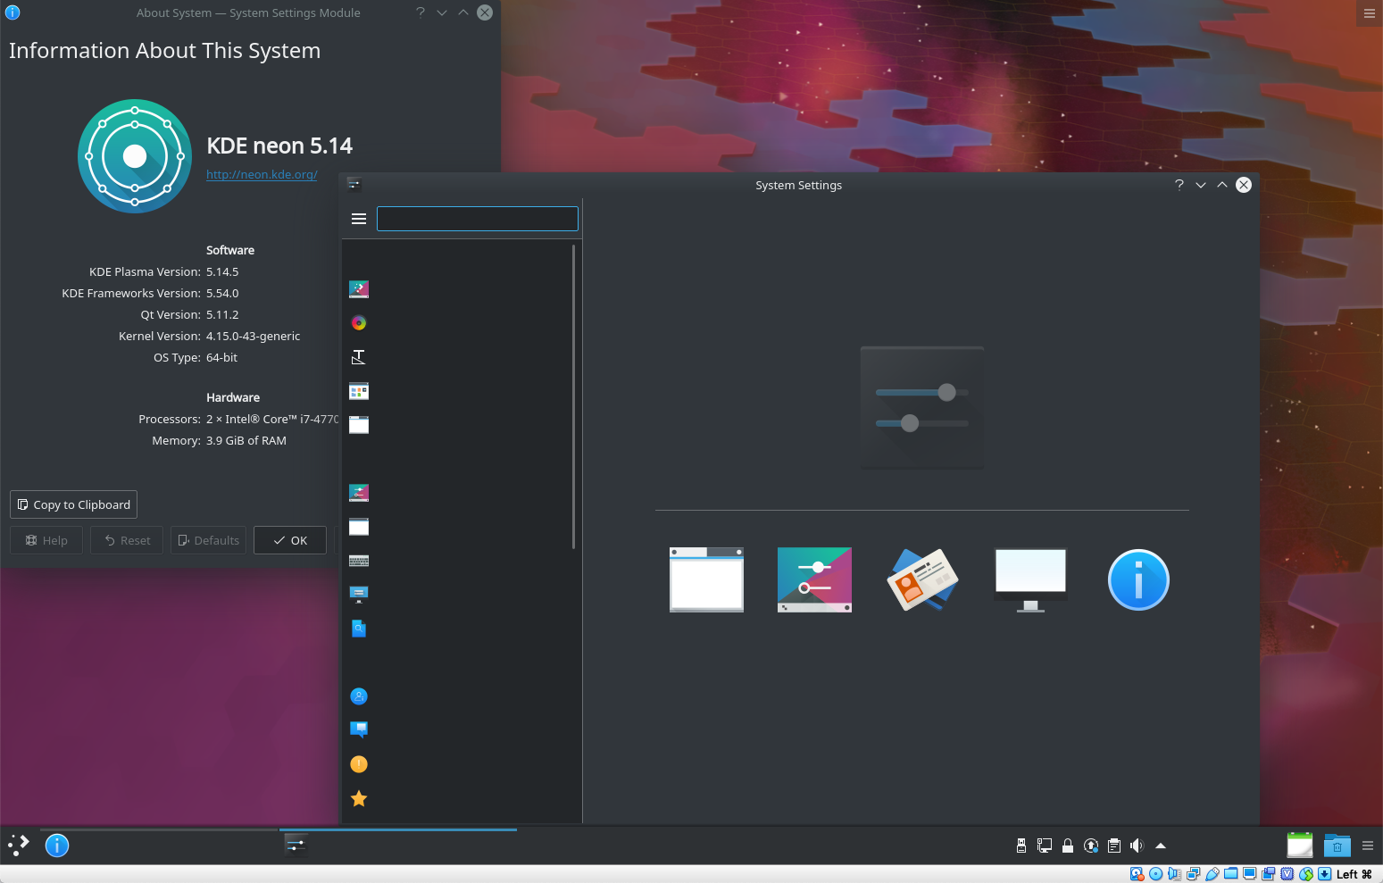1383x883 pixels.
Task: Open Notifications settings via the speech bubble icon
Action: pyautogui.click(x=359, y=729)
